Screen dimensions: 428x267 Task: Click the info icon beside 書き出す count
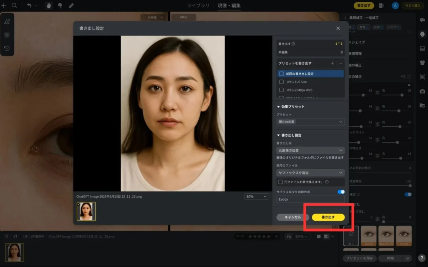tap(293, 44)
